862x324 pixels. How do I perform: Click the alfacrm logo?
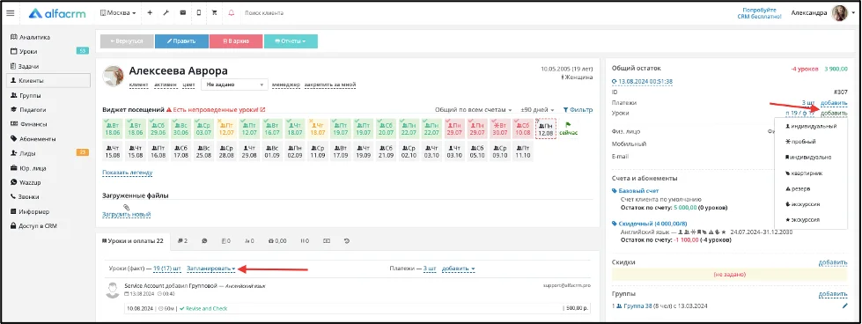pos(57,13)
